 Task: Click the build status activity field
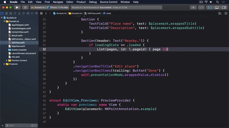[x=116, y=7]
